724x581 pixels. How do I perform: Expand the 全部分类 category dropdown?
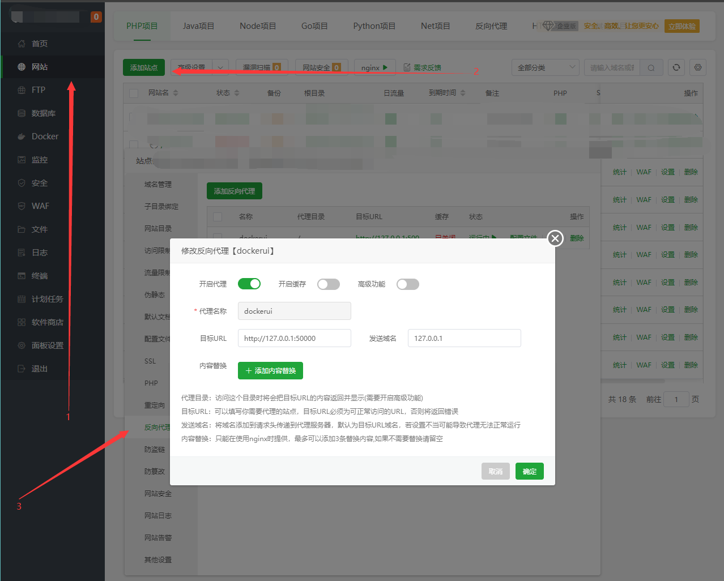(545, 67)
